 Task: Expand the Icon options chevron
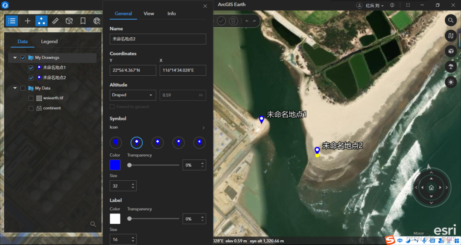click(203, 128)
